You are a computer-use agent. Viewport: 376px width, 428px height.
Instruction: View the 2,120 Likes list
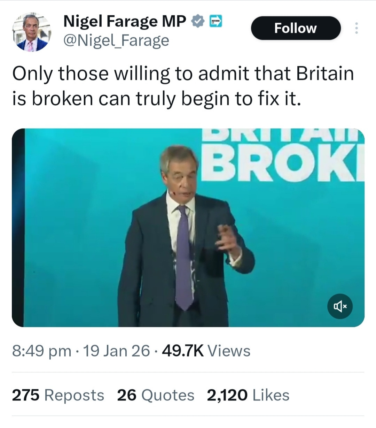pos(248,395)
